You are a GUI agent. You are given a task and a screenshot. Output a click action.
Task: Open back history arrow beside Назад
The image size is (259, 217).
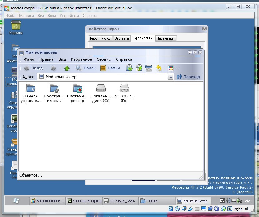[47, 68]
